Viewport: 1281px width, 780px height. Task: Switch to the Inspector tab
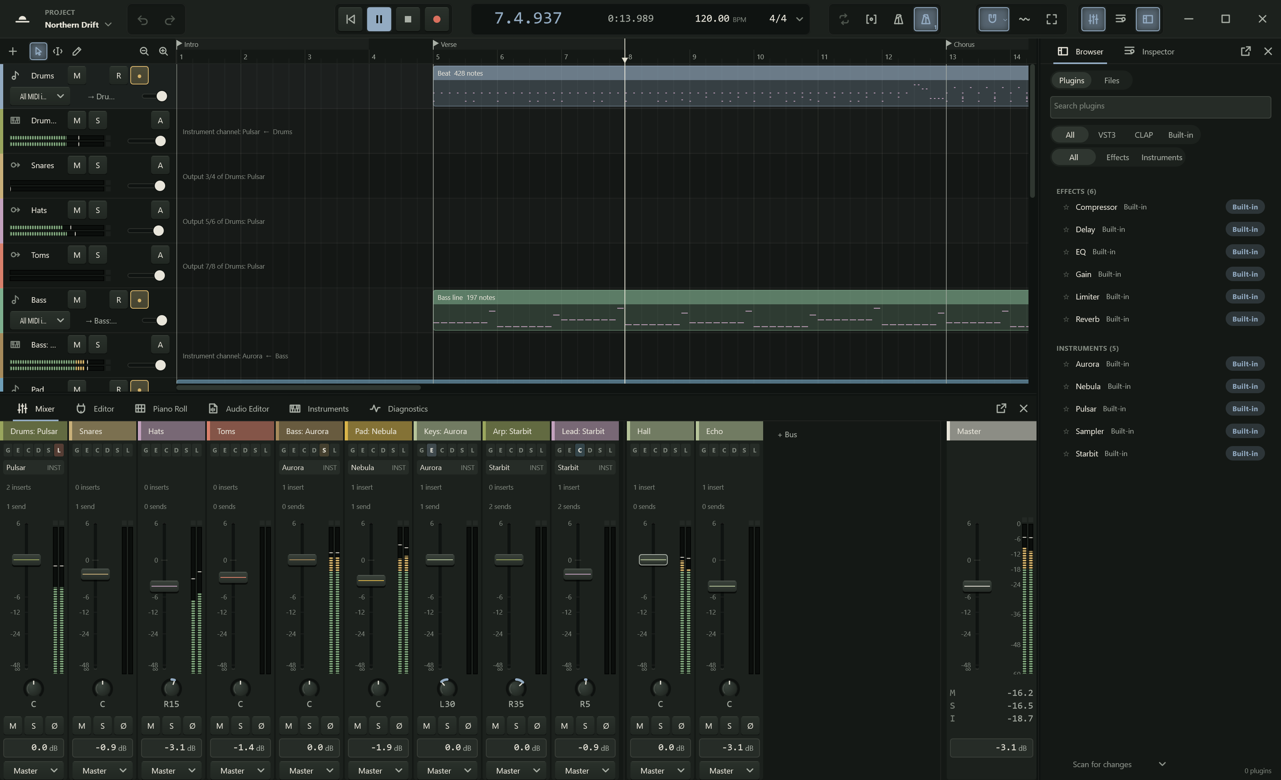click(1150, 51)
